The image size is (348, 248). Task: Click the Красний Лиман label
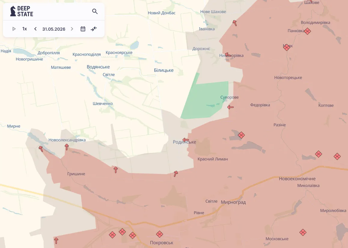213,159
